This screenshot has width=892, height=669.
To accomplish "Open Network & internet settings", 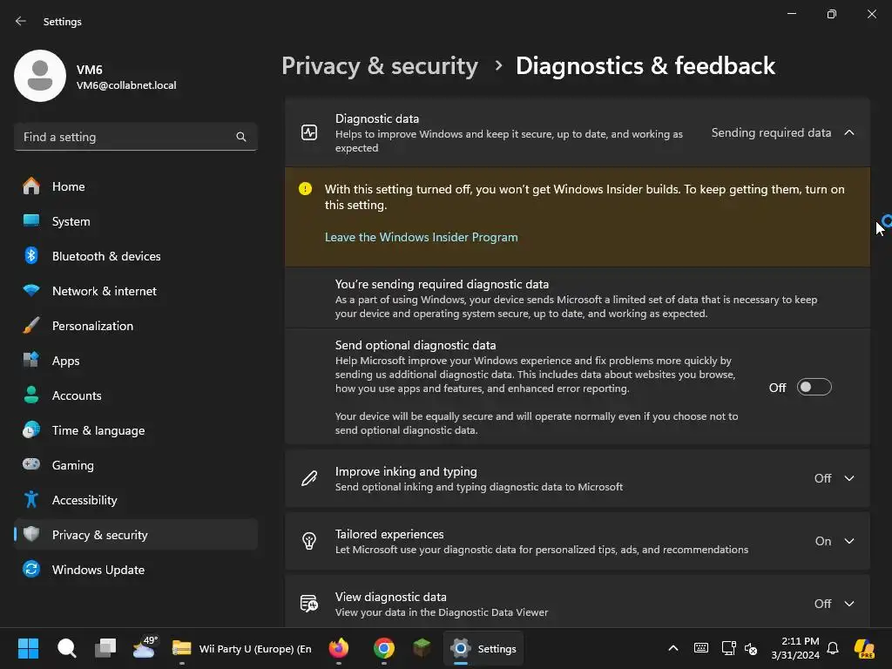I will (105, 291).
